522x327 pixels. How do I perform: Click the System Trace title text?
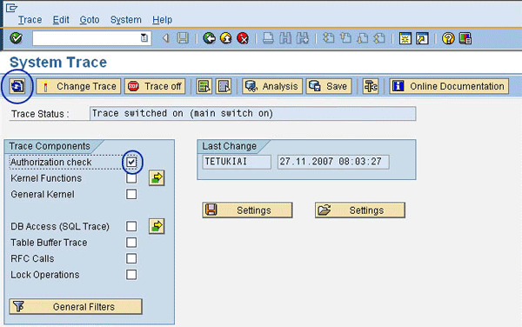click(x=58, y=63)
